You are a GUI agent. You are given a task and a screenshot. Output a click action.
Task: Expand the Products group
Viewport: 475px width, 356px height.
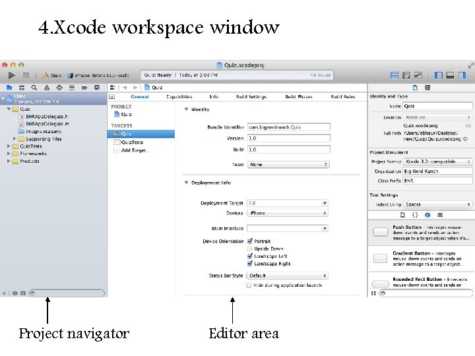click(x=9, y=161)
